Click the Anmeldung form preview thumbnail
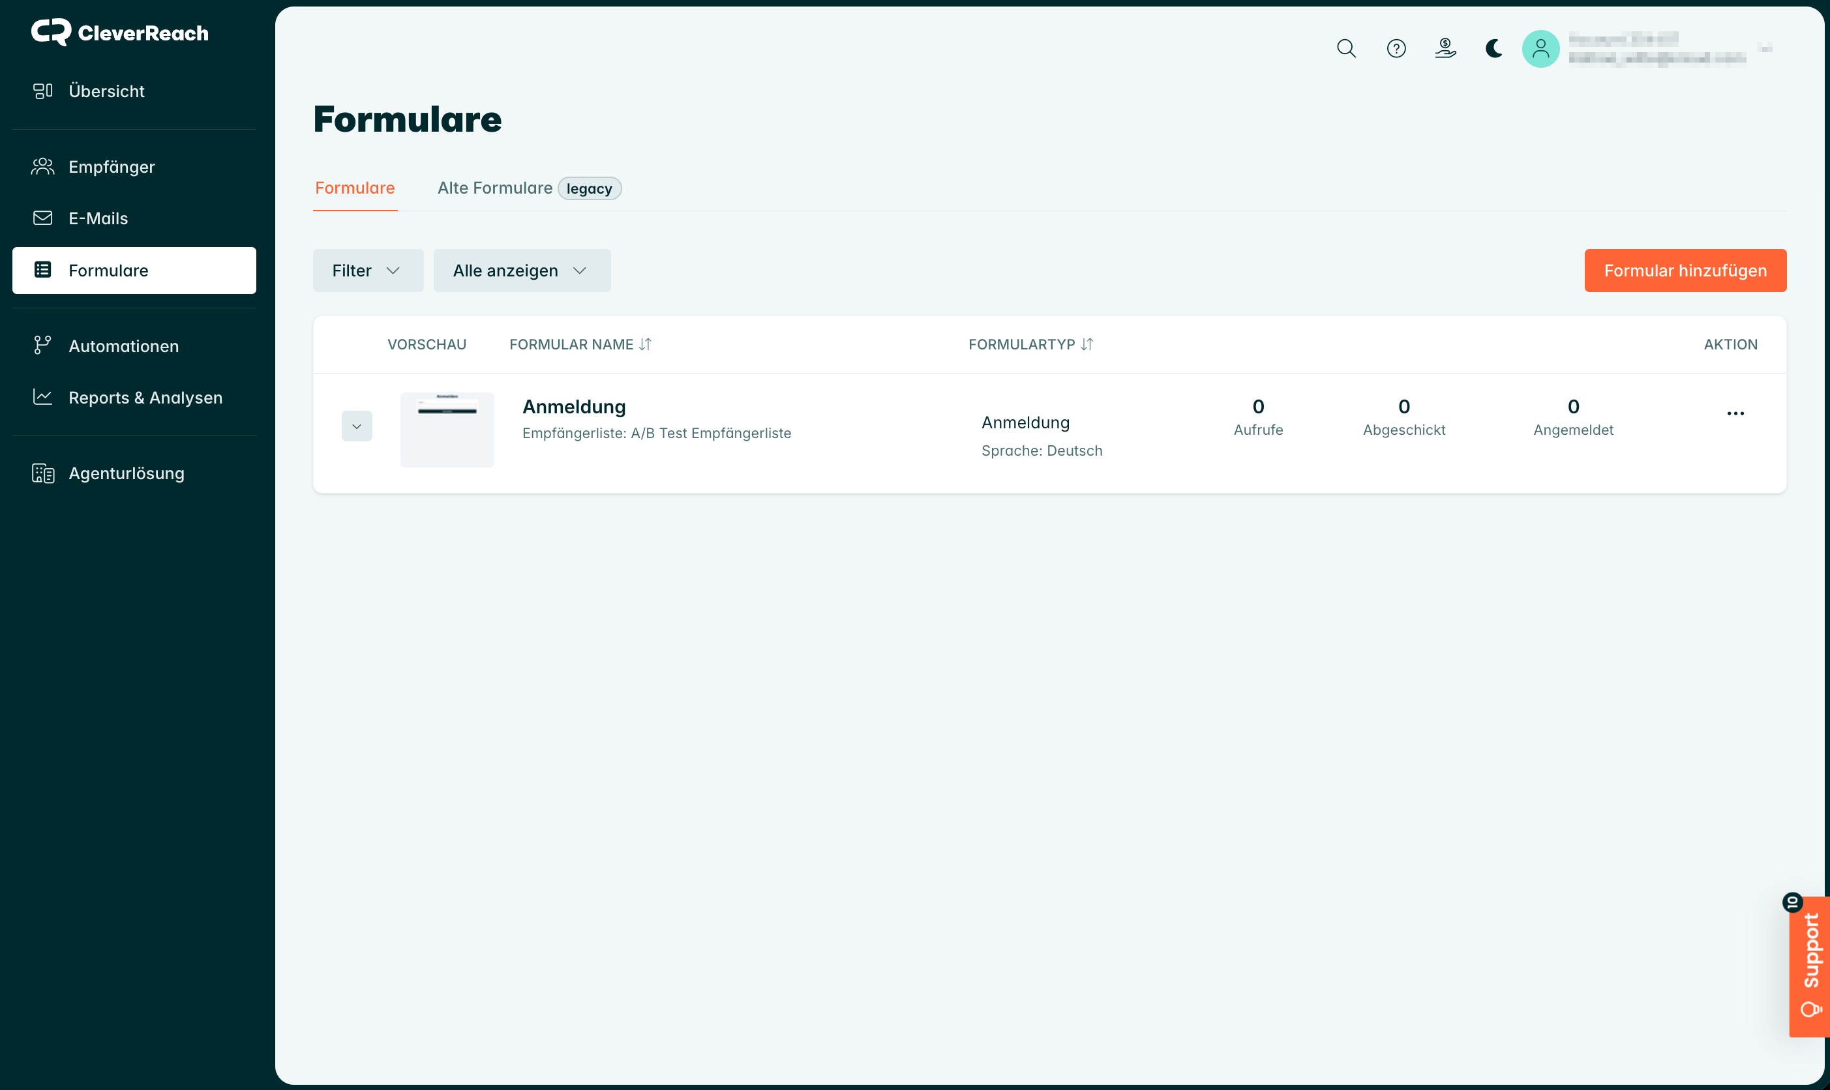 pyautogui.click(x=447, y=430)
